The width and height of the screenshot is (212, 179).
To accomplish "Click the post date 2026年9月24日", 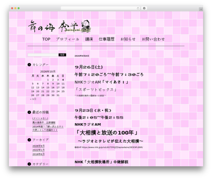I will [x=82, y=56].
